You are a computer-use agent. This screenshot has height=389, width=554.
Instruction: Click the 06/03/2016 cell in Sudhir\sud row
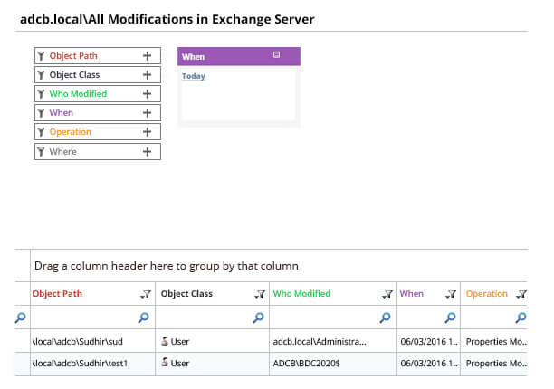(x=429, y=342)
